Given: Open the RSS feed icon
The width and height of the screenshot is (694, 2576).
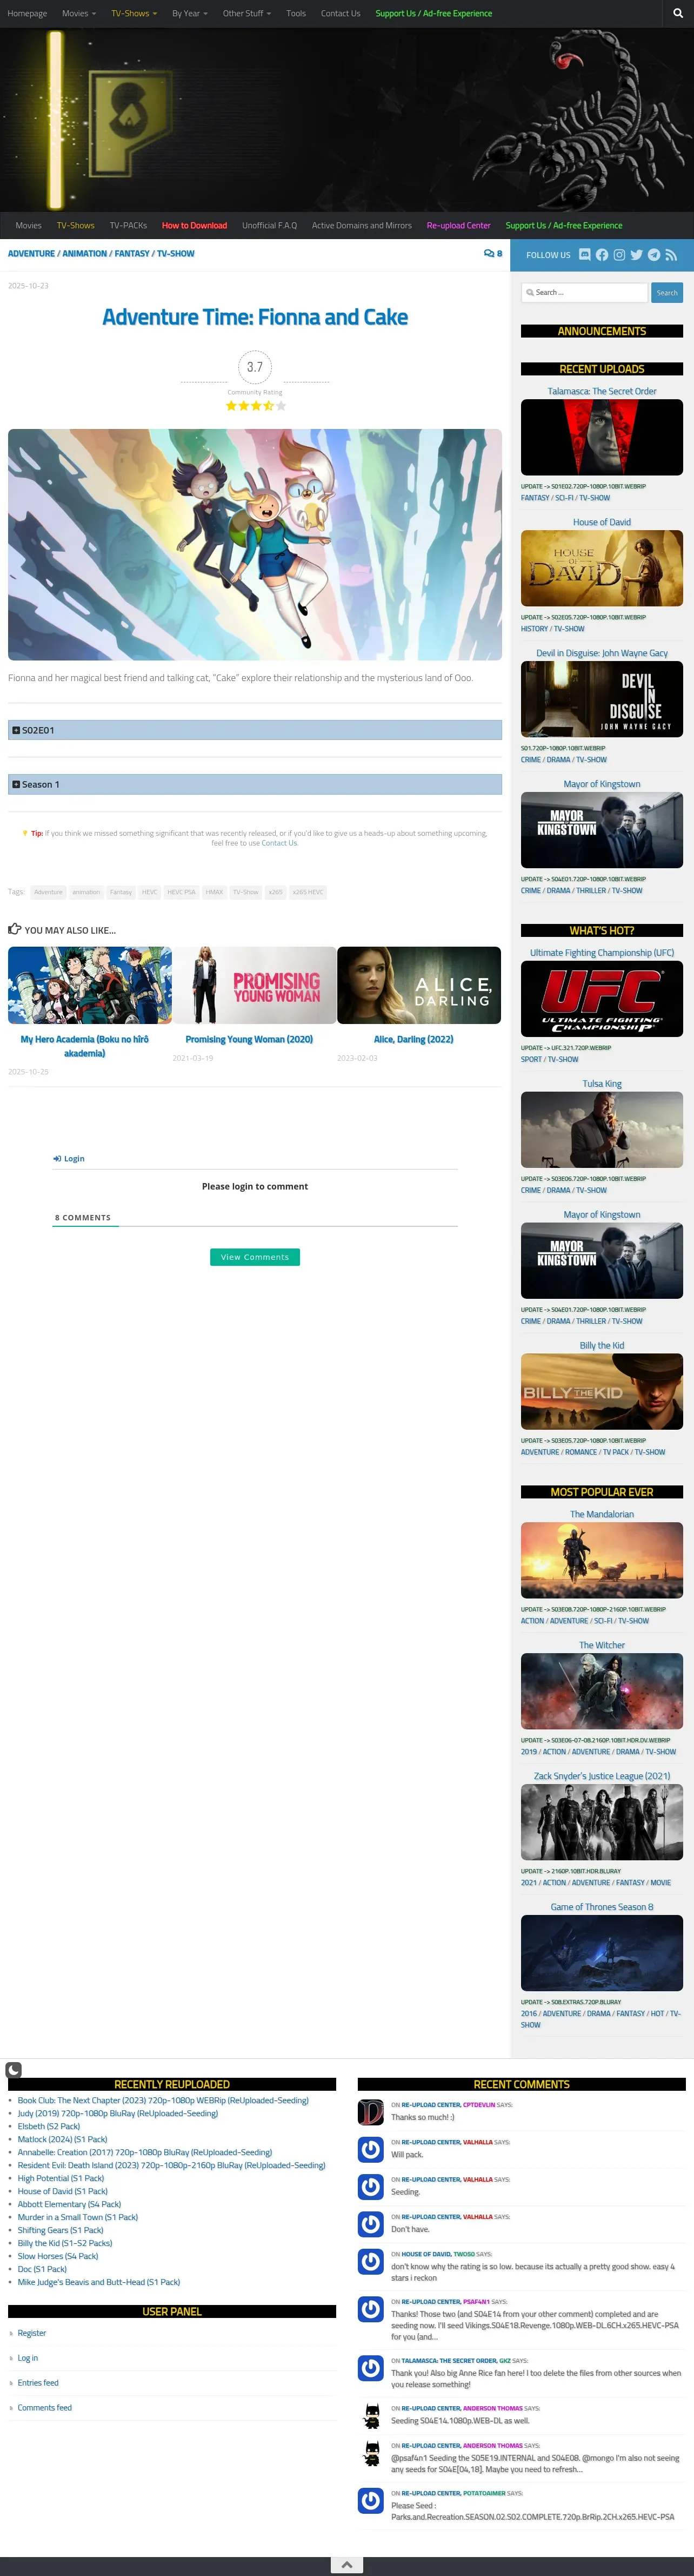Looking at the screenshot, I should (671, 255).
